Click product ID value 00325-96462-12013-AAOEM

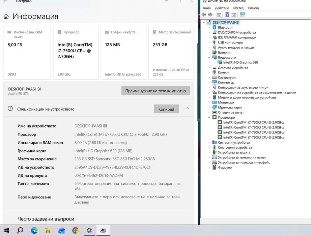point(98,176)
